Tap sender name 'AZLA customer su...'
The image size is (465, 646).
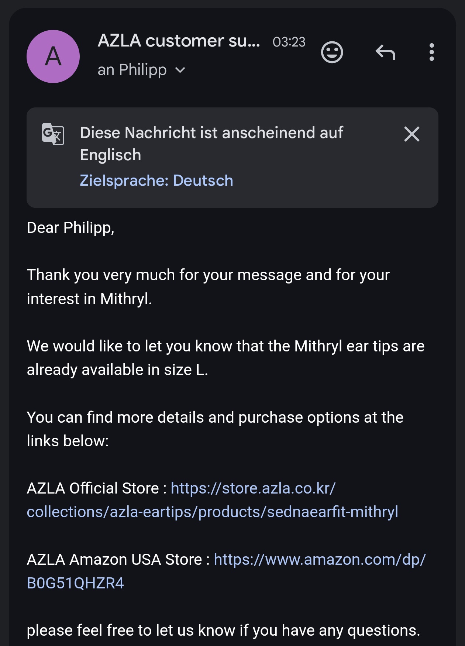[x=179, y=41]
